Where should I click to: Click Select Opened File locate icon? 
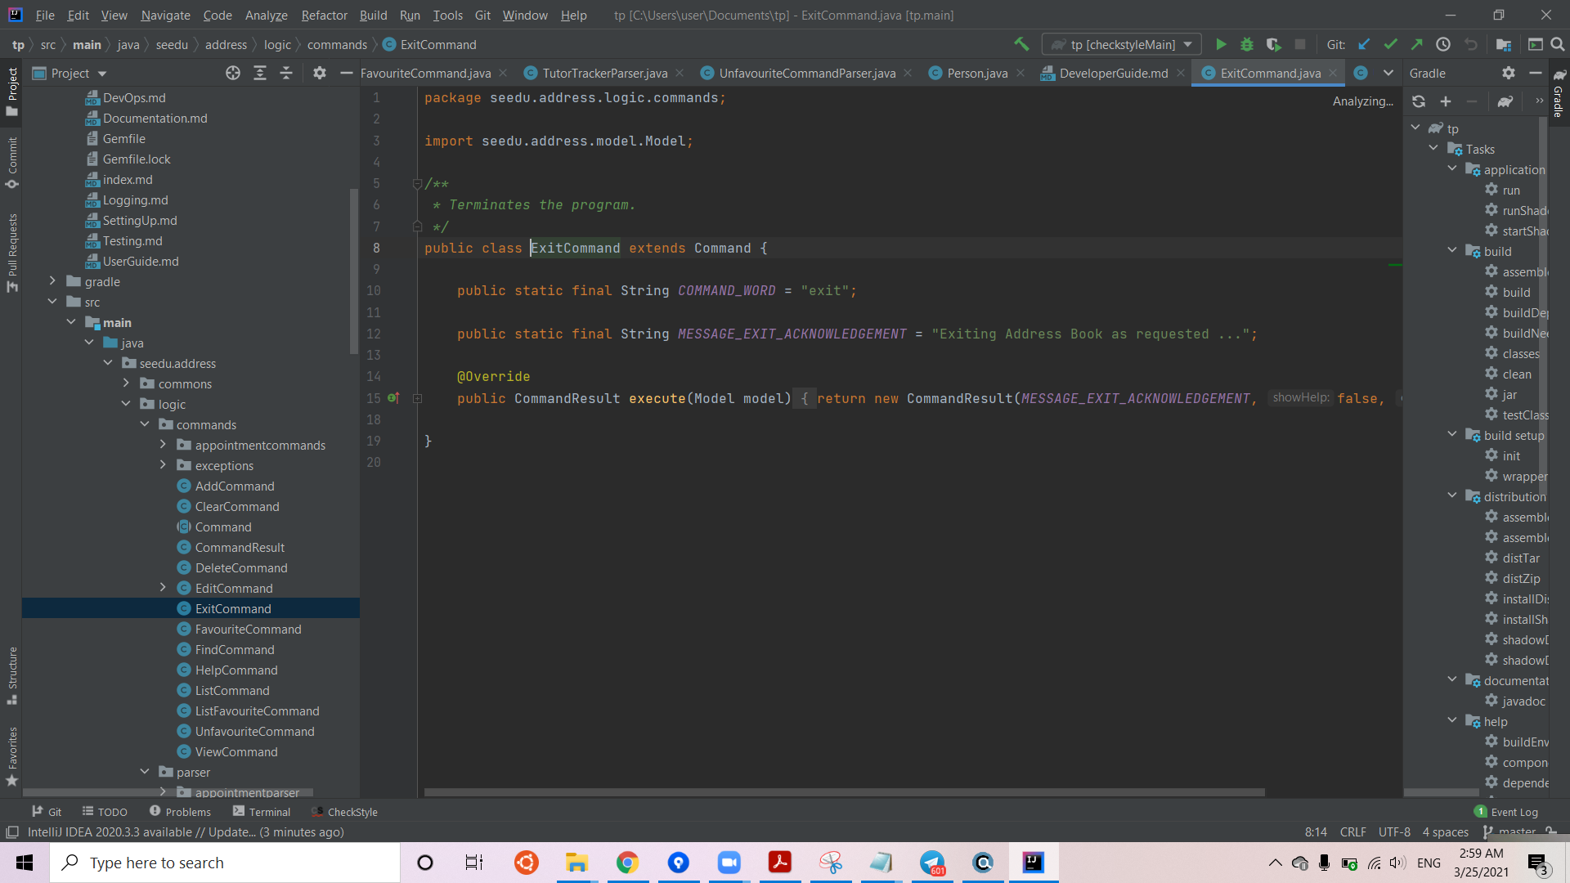(x=233, y=74)
